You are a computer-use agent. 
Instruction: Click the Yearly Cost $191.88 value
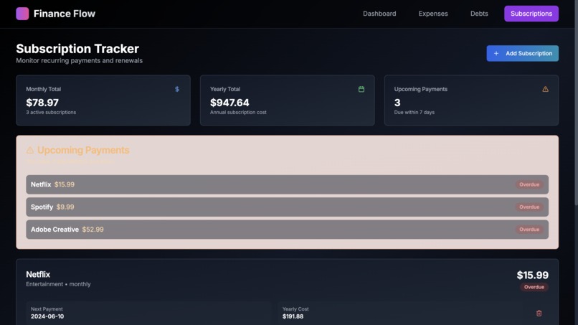tap(293, 316)
